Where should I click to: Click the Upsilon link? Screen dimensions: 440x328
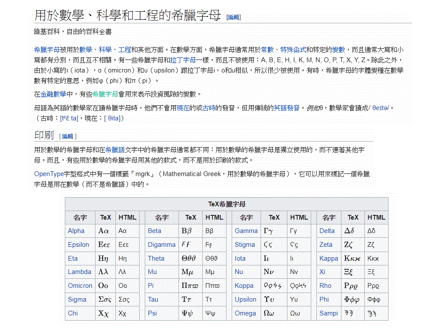click(246, 300)
